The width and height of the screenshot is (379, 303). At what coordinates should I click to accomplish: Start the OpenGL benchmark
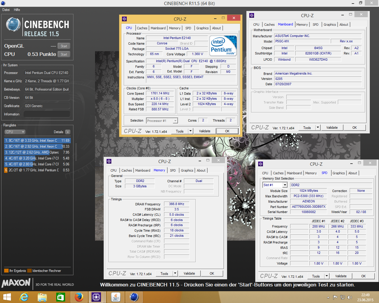[x=64, y=46]
